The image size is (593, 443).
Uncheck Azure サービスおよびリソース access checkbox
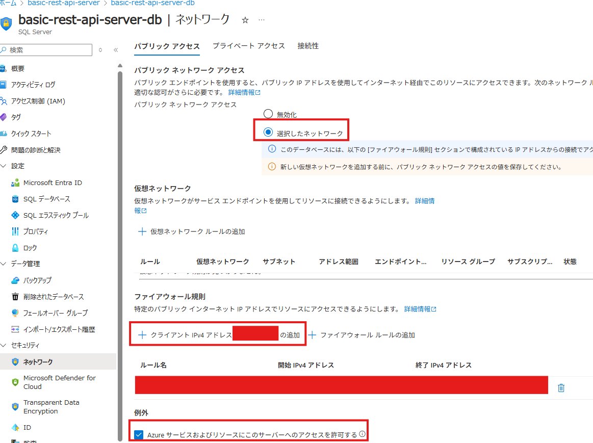pyautogui.click(x=139, y=434)
